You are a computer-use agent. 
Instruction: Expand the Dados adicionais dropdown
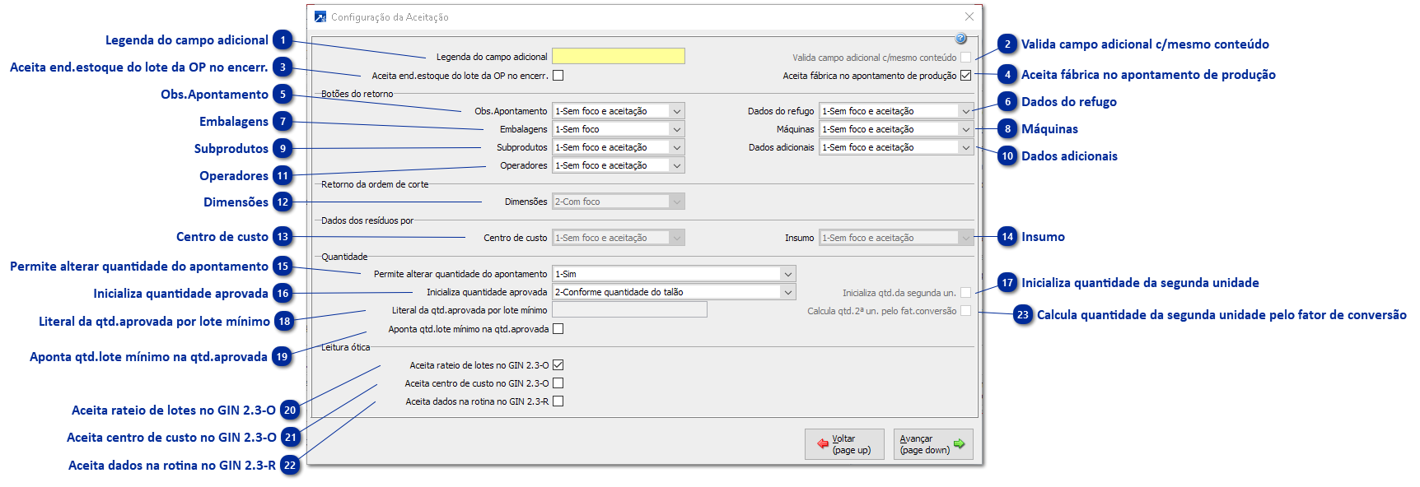click(896, 147)
